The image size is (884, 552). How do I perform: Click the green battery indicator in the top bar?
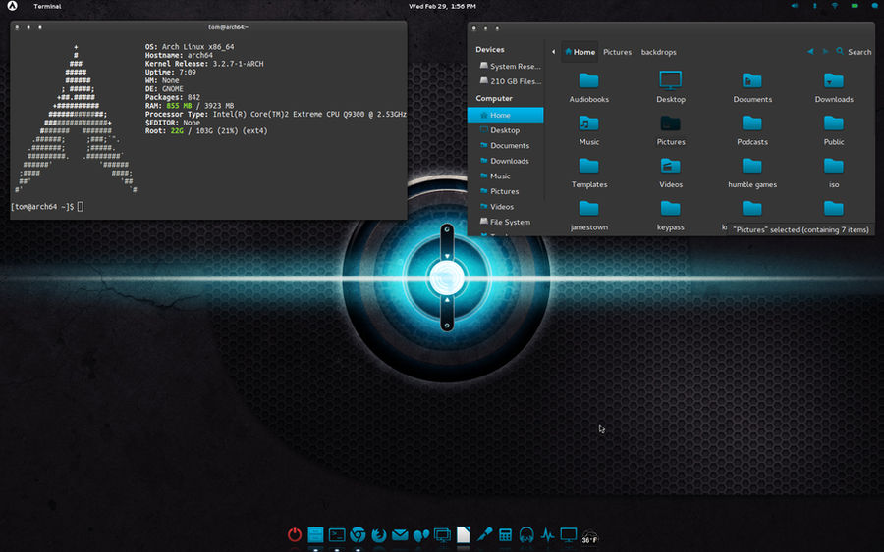[855, 6]
